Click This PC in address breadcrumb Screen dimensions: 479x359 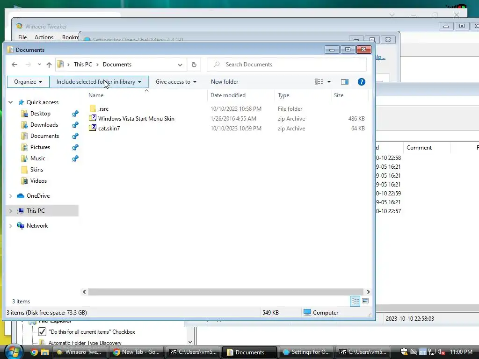click(x=83, y=65)
